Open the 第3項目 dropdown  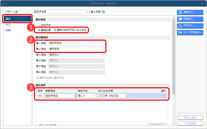(76, 55)
